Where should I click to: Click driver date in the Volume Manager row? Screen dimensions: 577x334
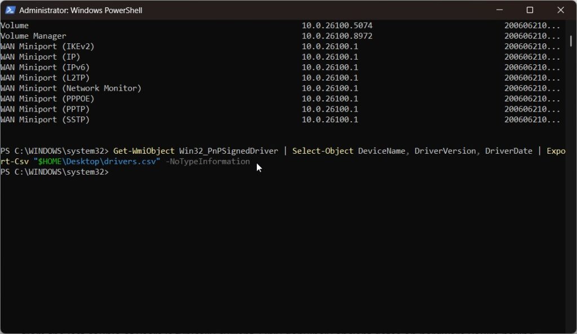tap(532, 36)
